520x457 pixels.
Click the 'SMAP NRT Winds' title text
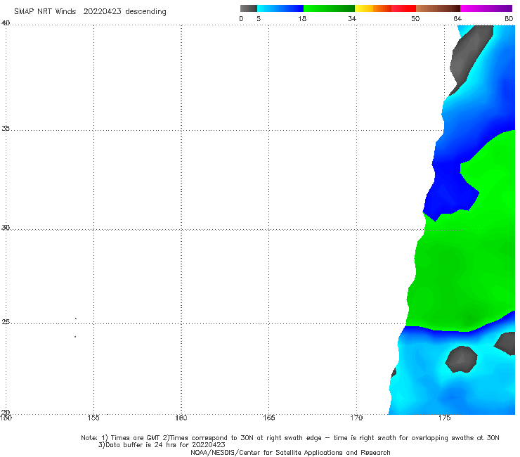click(45, 11)
